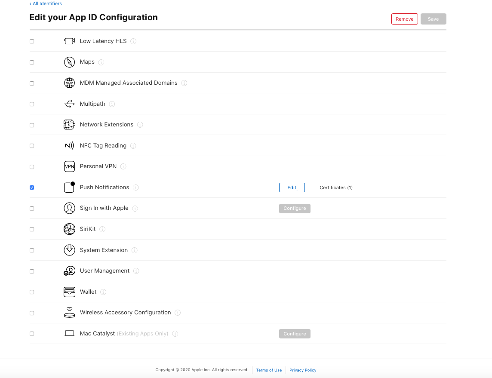492x378 pixels.
Task: Check the MDM Managed Associated Domains box
Action: coord(32,83)
